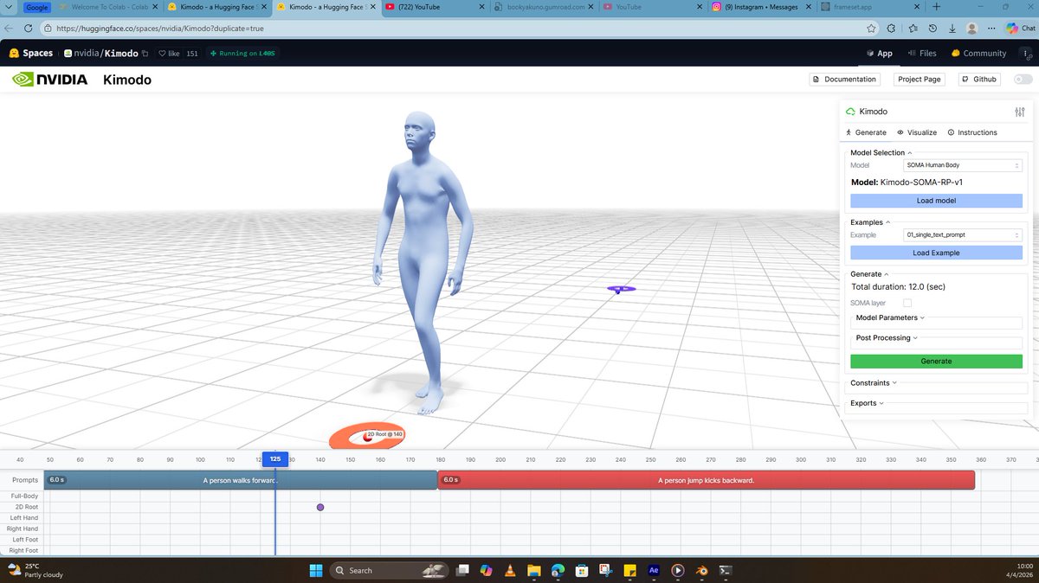Open the browser profile avatar
The image size is (1039, 583).
(x=972, y=28)
